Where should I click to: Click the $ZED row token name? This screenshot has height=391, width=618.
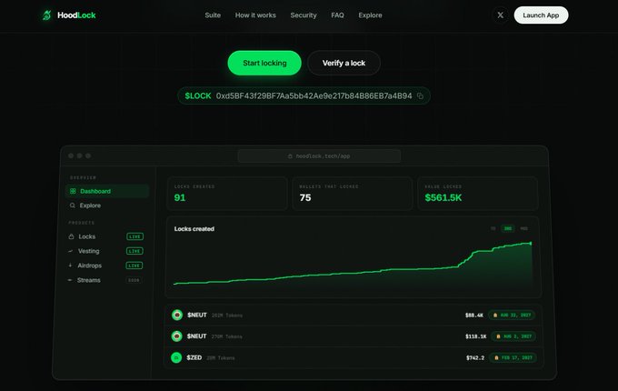[194, 357]
